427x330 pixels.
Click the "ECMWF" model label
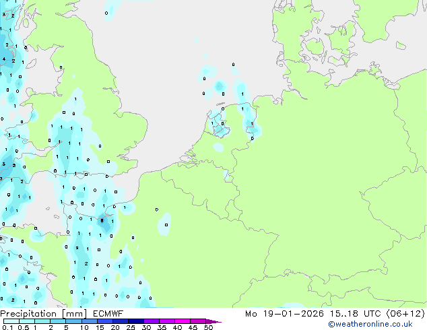[108, 314]
